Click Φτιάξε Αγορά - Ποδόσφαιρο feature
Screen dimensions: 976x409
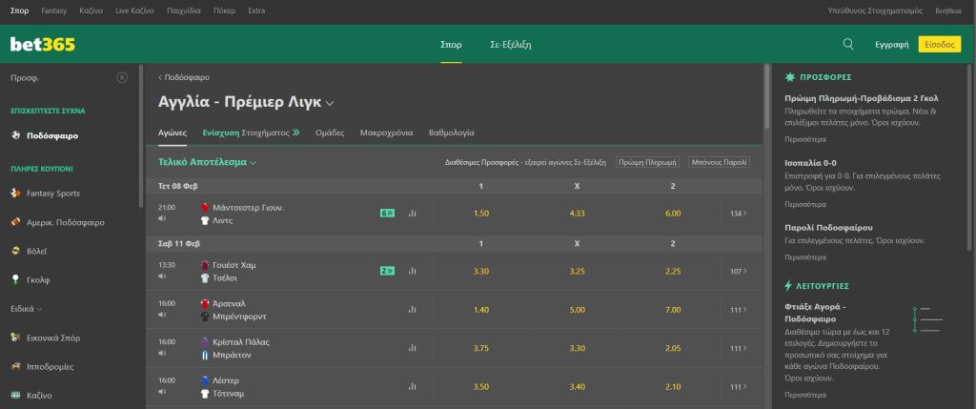coord(818,313)
